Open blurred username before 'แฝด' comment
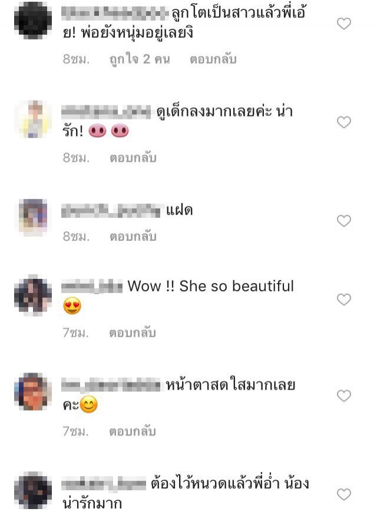 [x=111, y=211]
